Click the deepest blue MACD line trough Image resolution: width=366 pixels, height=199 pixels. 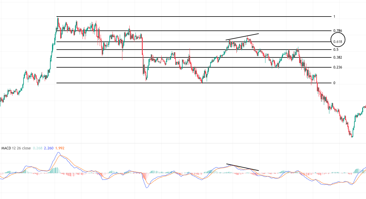147,188
